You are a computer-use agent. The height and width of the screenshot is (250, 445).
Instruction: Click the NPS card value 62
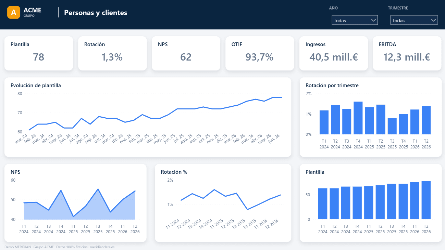pyautogui.click(x=186, y=57)
